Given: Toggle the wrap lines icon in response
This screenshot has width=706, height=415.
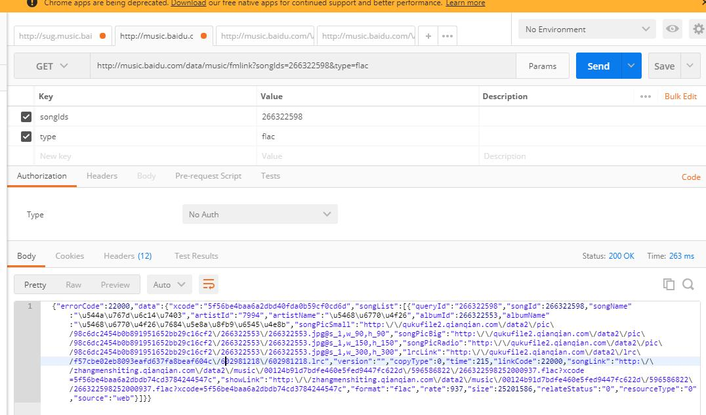Looking at the screenshot, I should [209, 284].
